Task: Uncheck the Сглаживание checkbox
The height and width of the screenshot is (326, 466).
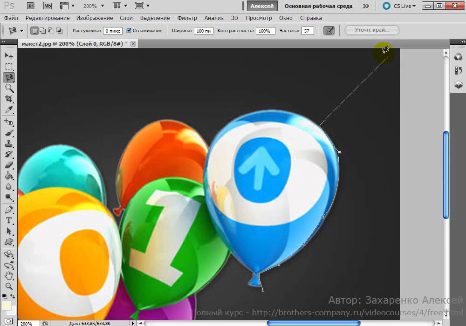Action: (x=129, y=30)
